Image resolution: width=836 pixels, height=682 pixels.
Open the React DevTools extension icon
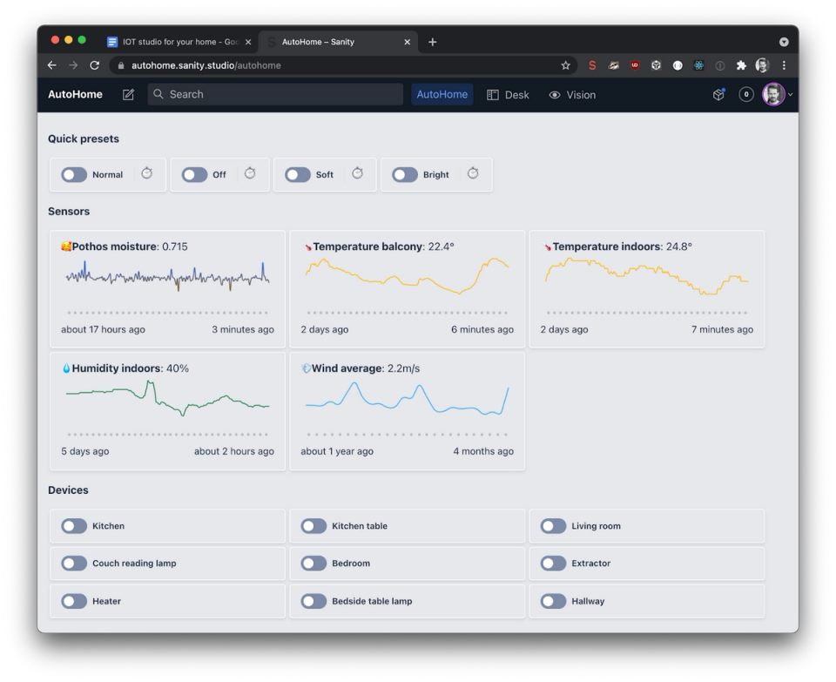(x=698, y=65)
